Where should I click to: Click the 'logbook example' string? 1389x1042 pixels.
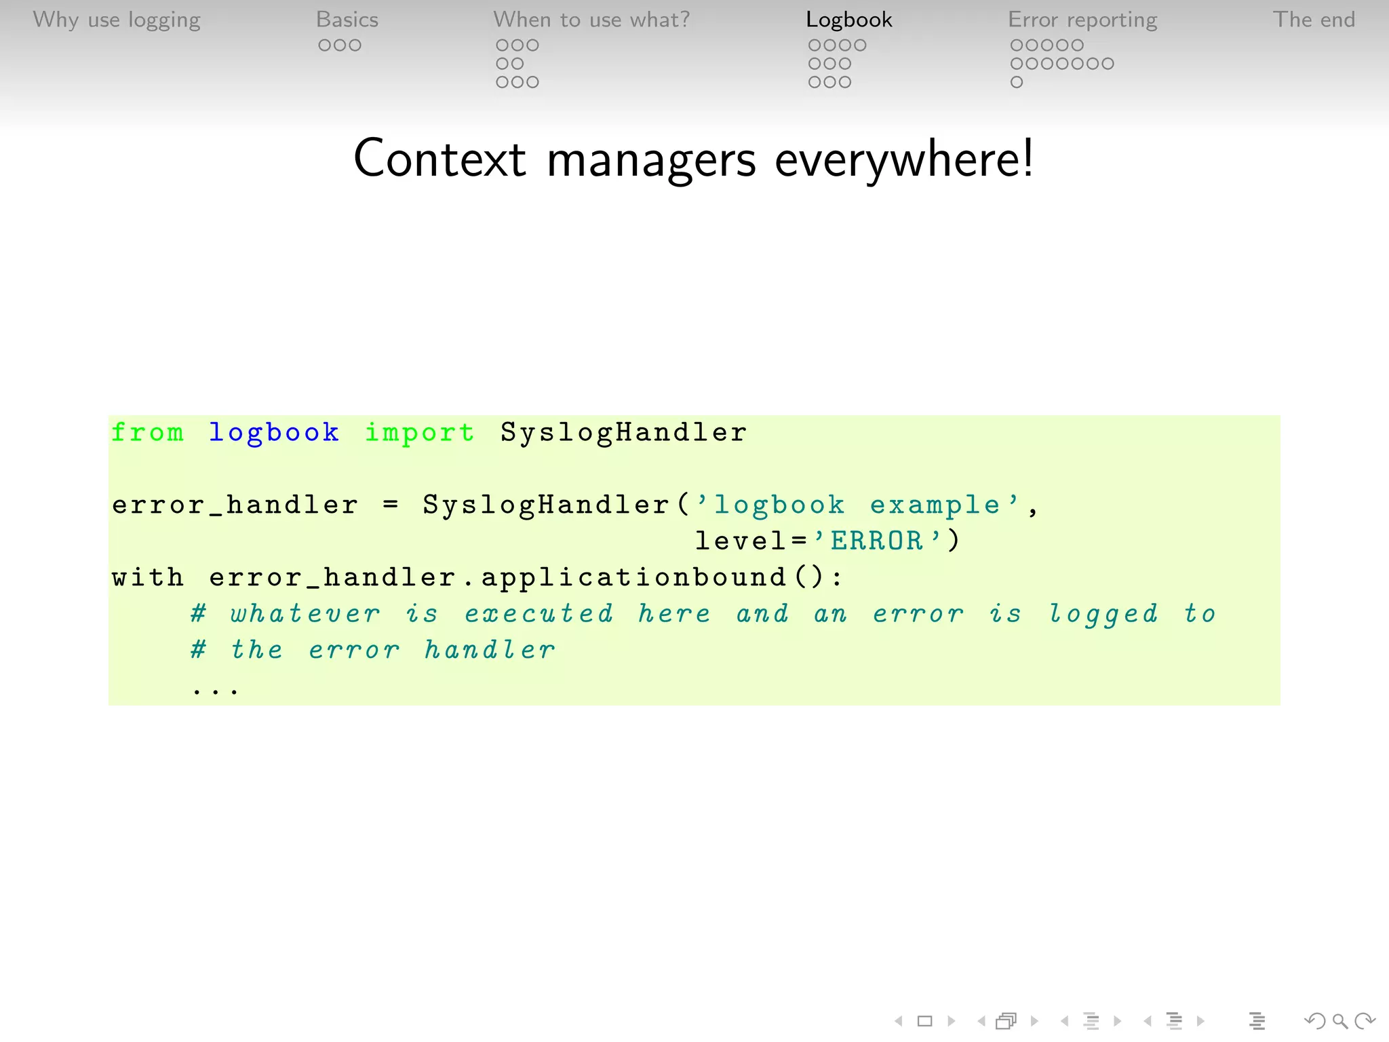858,505
